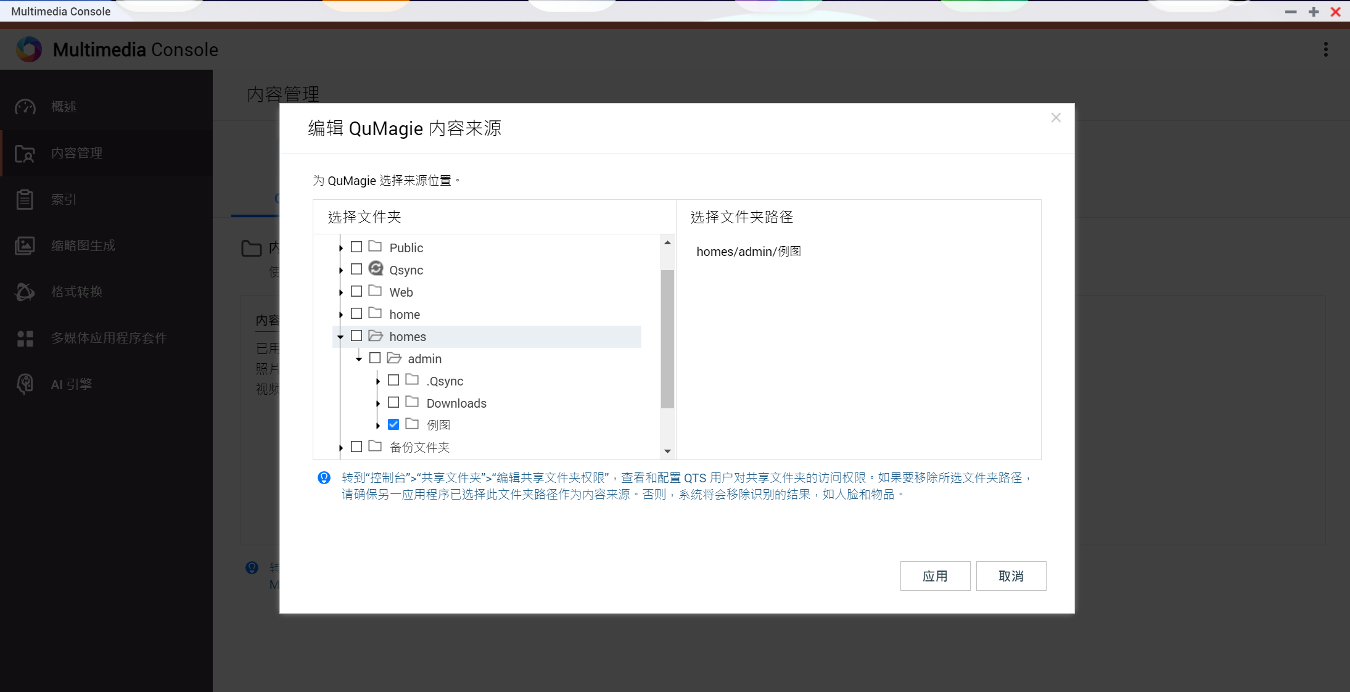Click the home folder icon
Screen dimensions: 1350x692
tap(375, 313)
